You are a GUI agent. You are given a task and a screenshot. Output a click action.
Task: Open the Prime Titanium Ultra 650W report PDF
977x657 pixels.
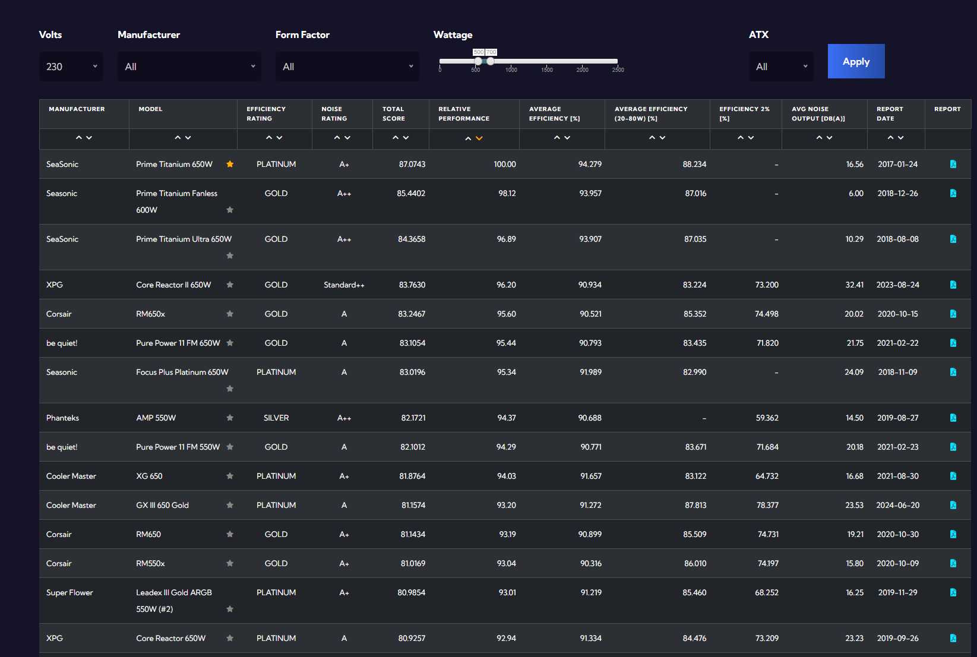coord(953,239)
